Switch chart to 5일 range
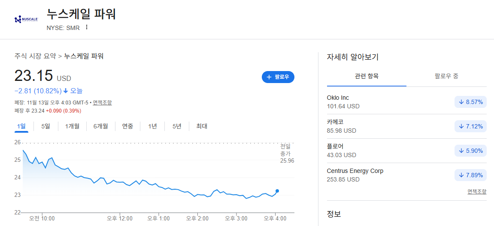Screen dimensions: 494x226 click(x=45, y=126)
